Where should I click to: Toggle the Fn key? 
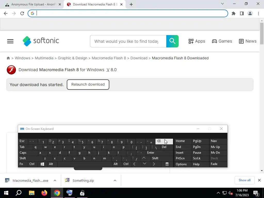point(23,164)
